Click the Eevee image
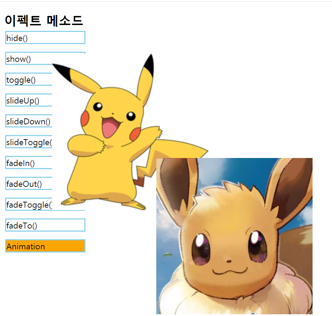This screenshot has height=316, width=332. 234,236
